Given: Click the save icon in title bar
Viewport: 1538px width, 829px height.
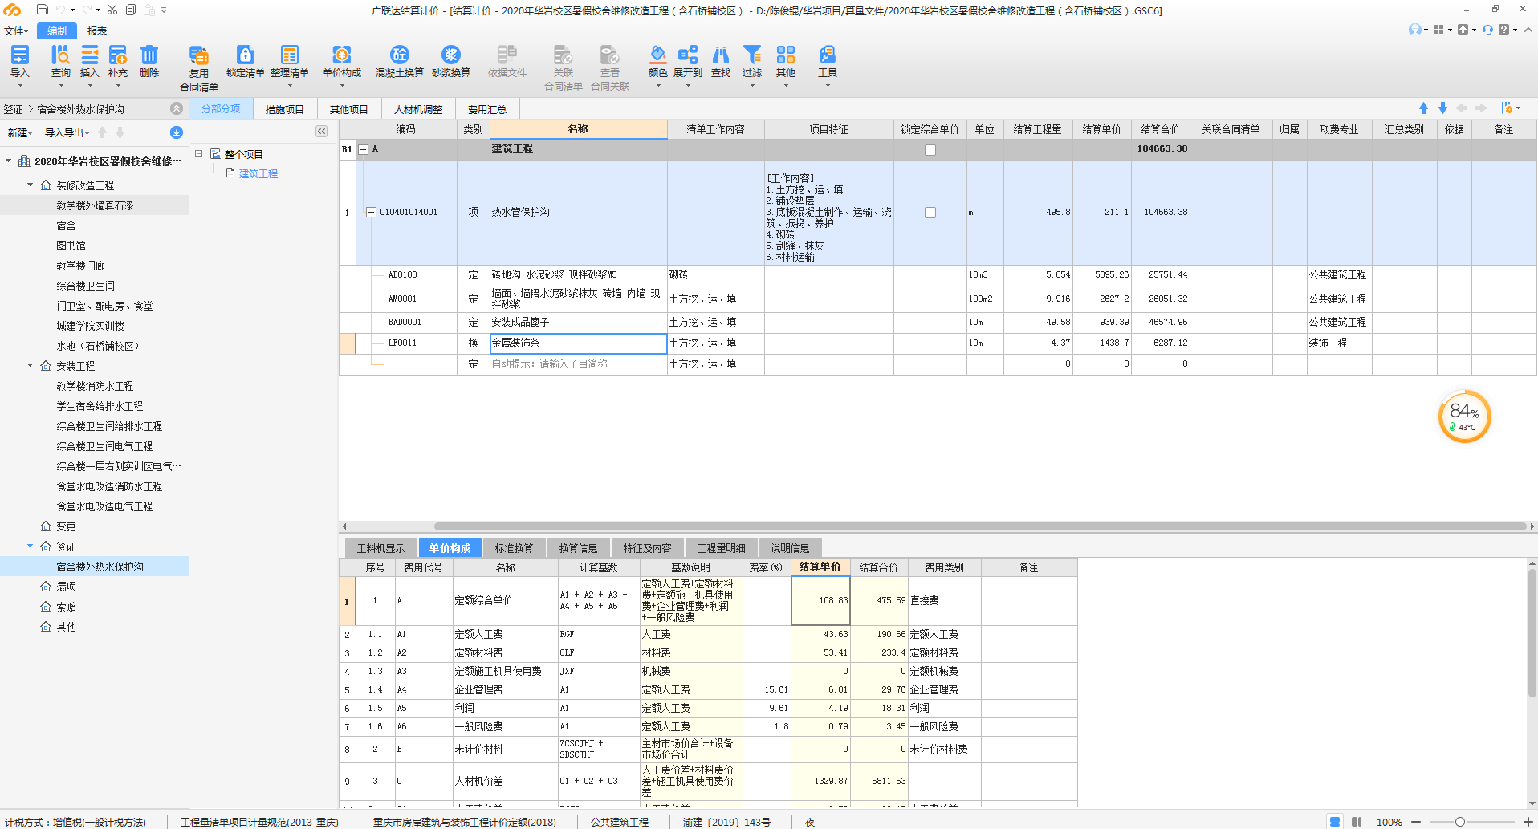Looking at the screenshot, I should tap(43, 10).
